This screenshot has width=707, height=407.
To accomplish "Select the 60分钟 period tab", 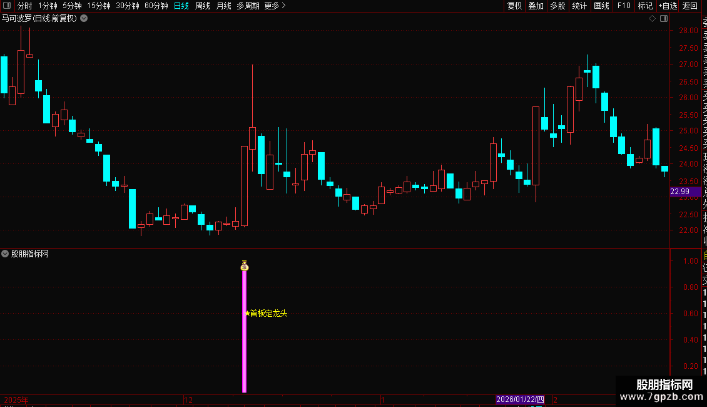I will click(156, 6).
